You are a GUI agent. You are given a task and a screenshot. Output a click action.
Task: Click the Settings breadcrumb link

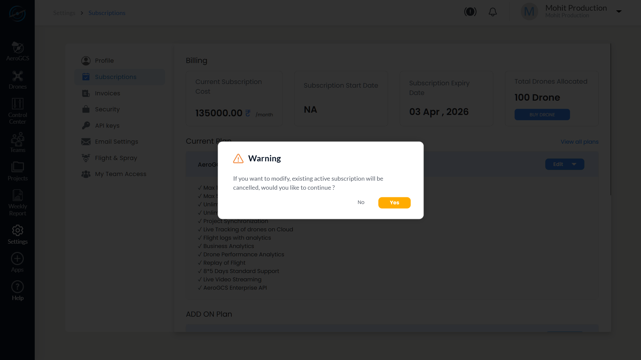[x=64, y=13]
